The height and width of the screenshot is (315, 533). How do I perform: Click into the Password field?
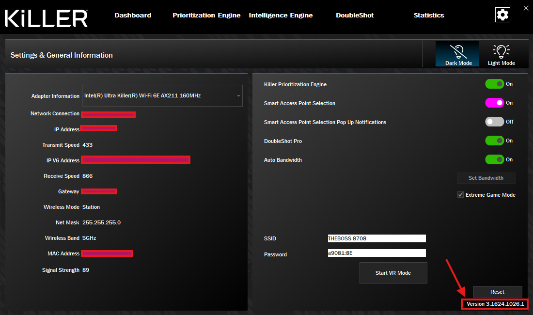[x=376, y=253]
